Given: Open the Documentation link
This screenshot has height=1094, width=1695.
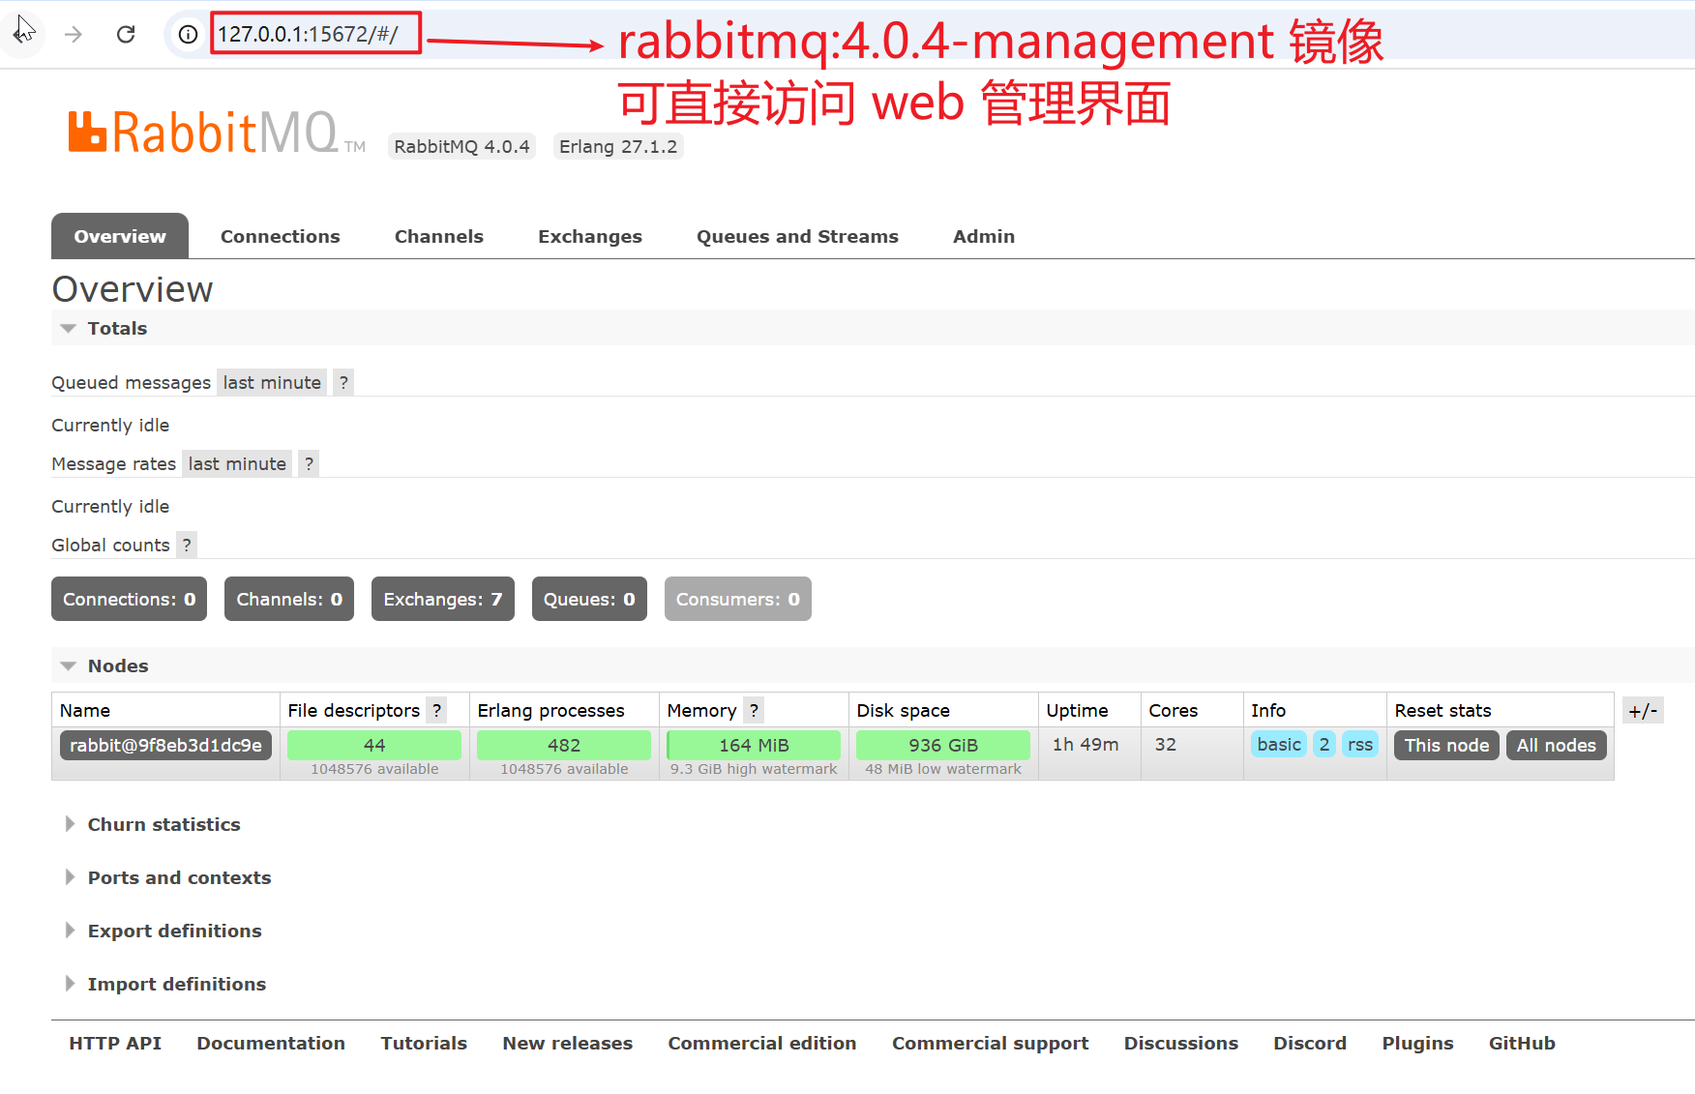Looking at the screenshot, I should tap(271, 1043).
